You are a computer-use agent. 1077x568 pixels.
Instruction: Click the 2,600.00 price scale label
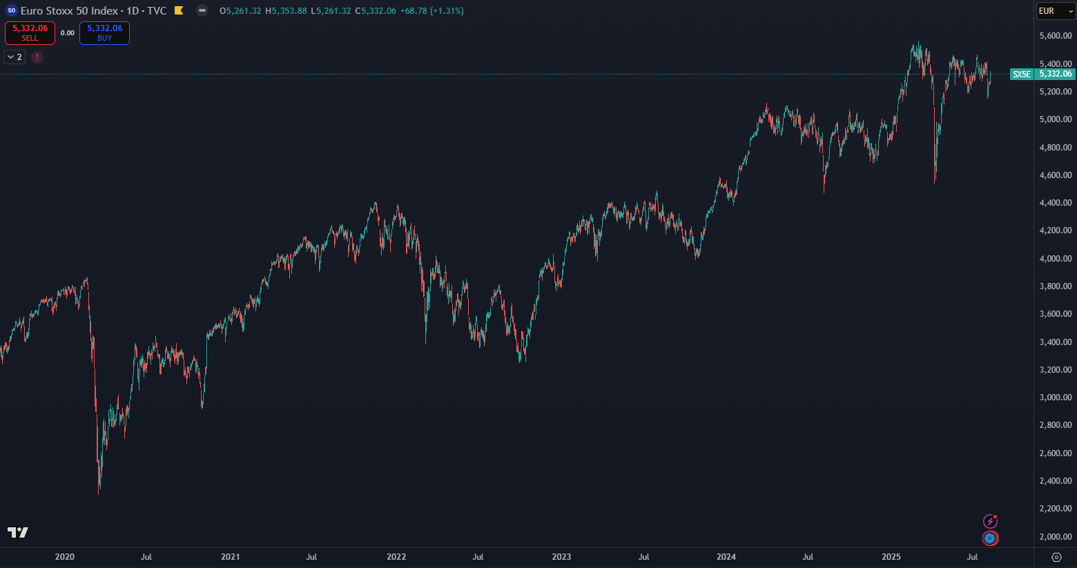pos(1056,453)
